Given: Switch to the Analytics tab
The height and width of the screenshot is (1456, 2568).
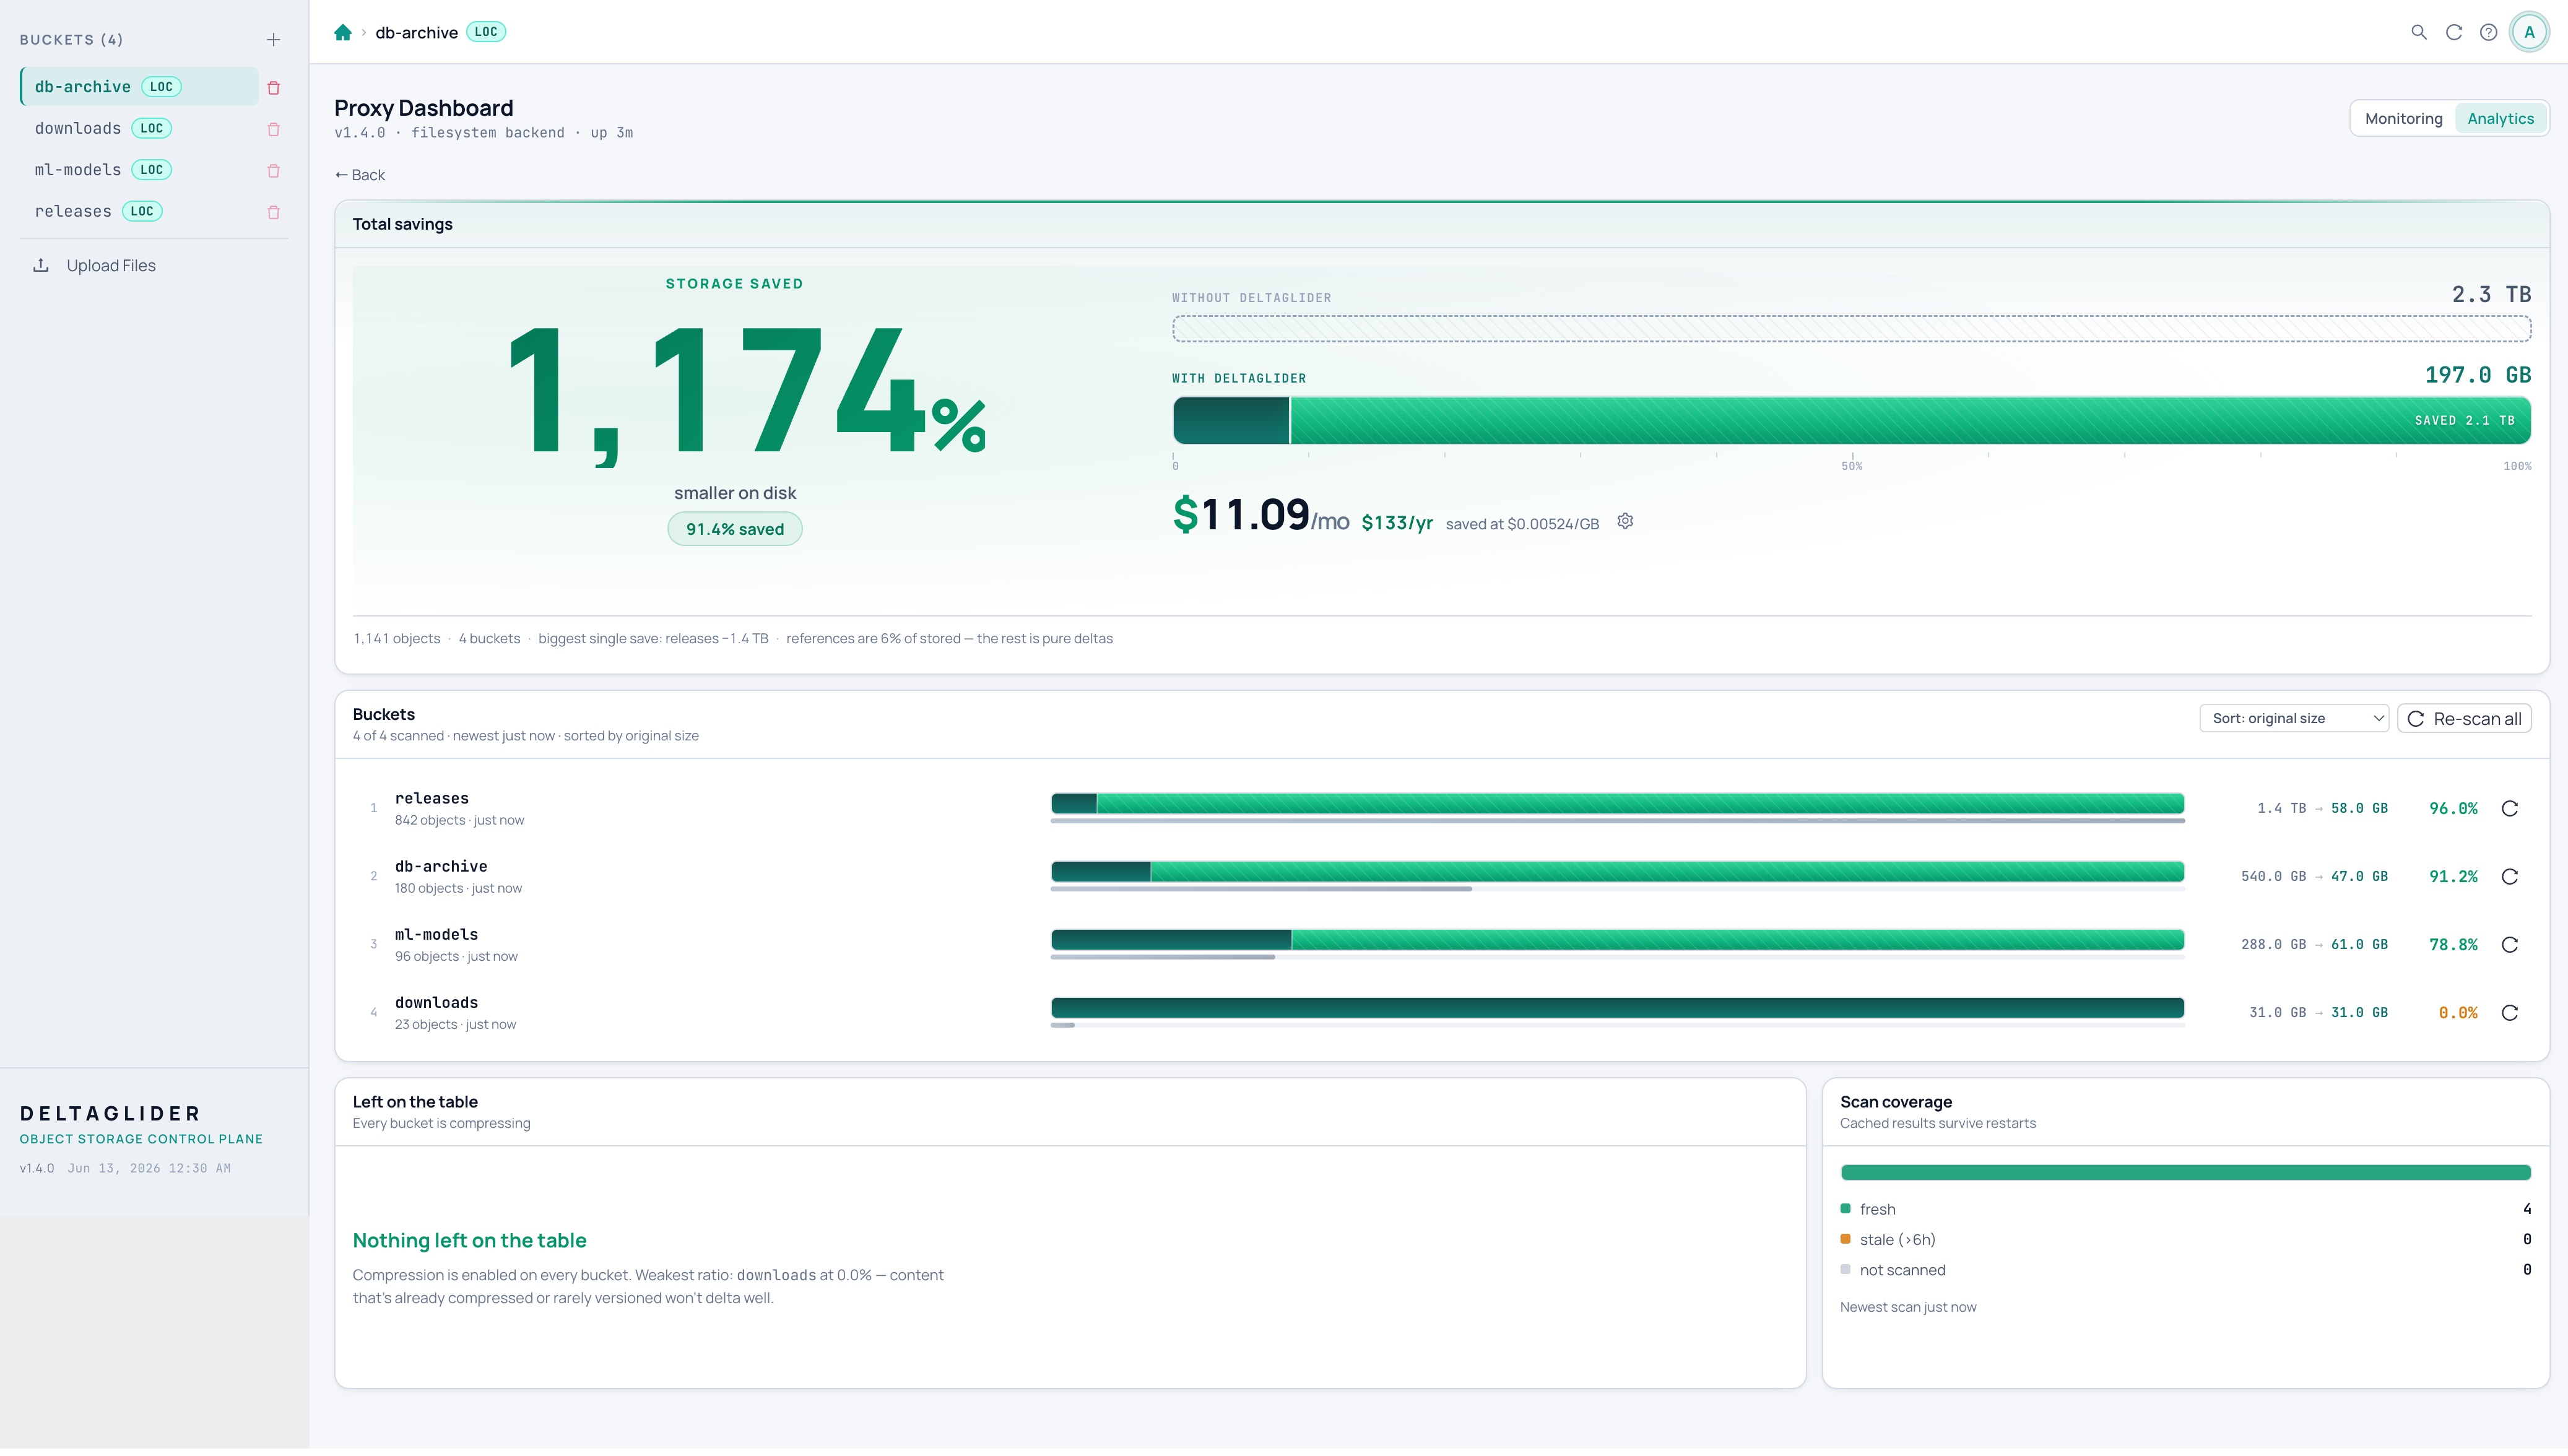Looking at the screenshot, I should pos(2500,118).
